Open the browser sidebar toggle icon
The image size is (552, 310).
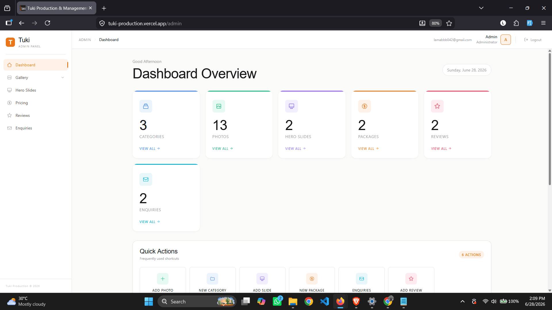coord(9,23)
